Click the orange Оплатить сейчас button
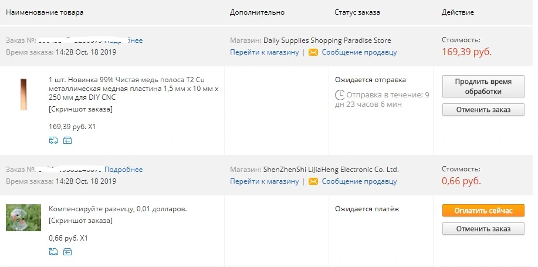Screen dimensions: 538x267 [483, 211]
